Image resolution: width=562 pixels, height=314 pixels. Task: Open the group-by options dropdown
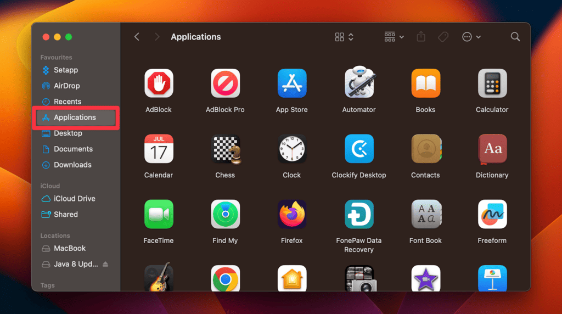394,37
